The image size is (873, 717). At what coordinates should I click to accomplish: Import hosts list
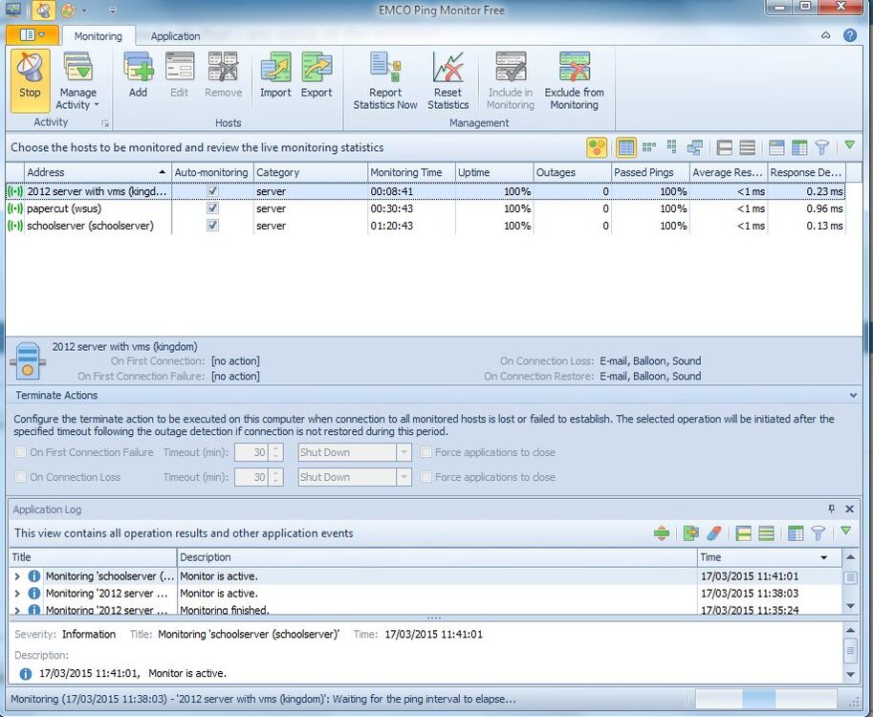click(275, 76)
